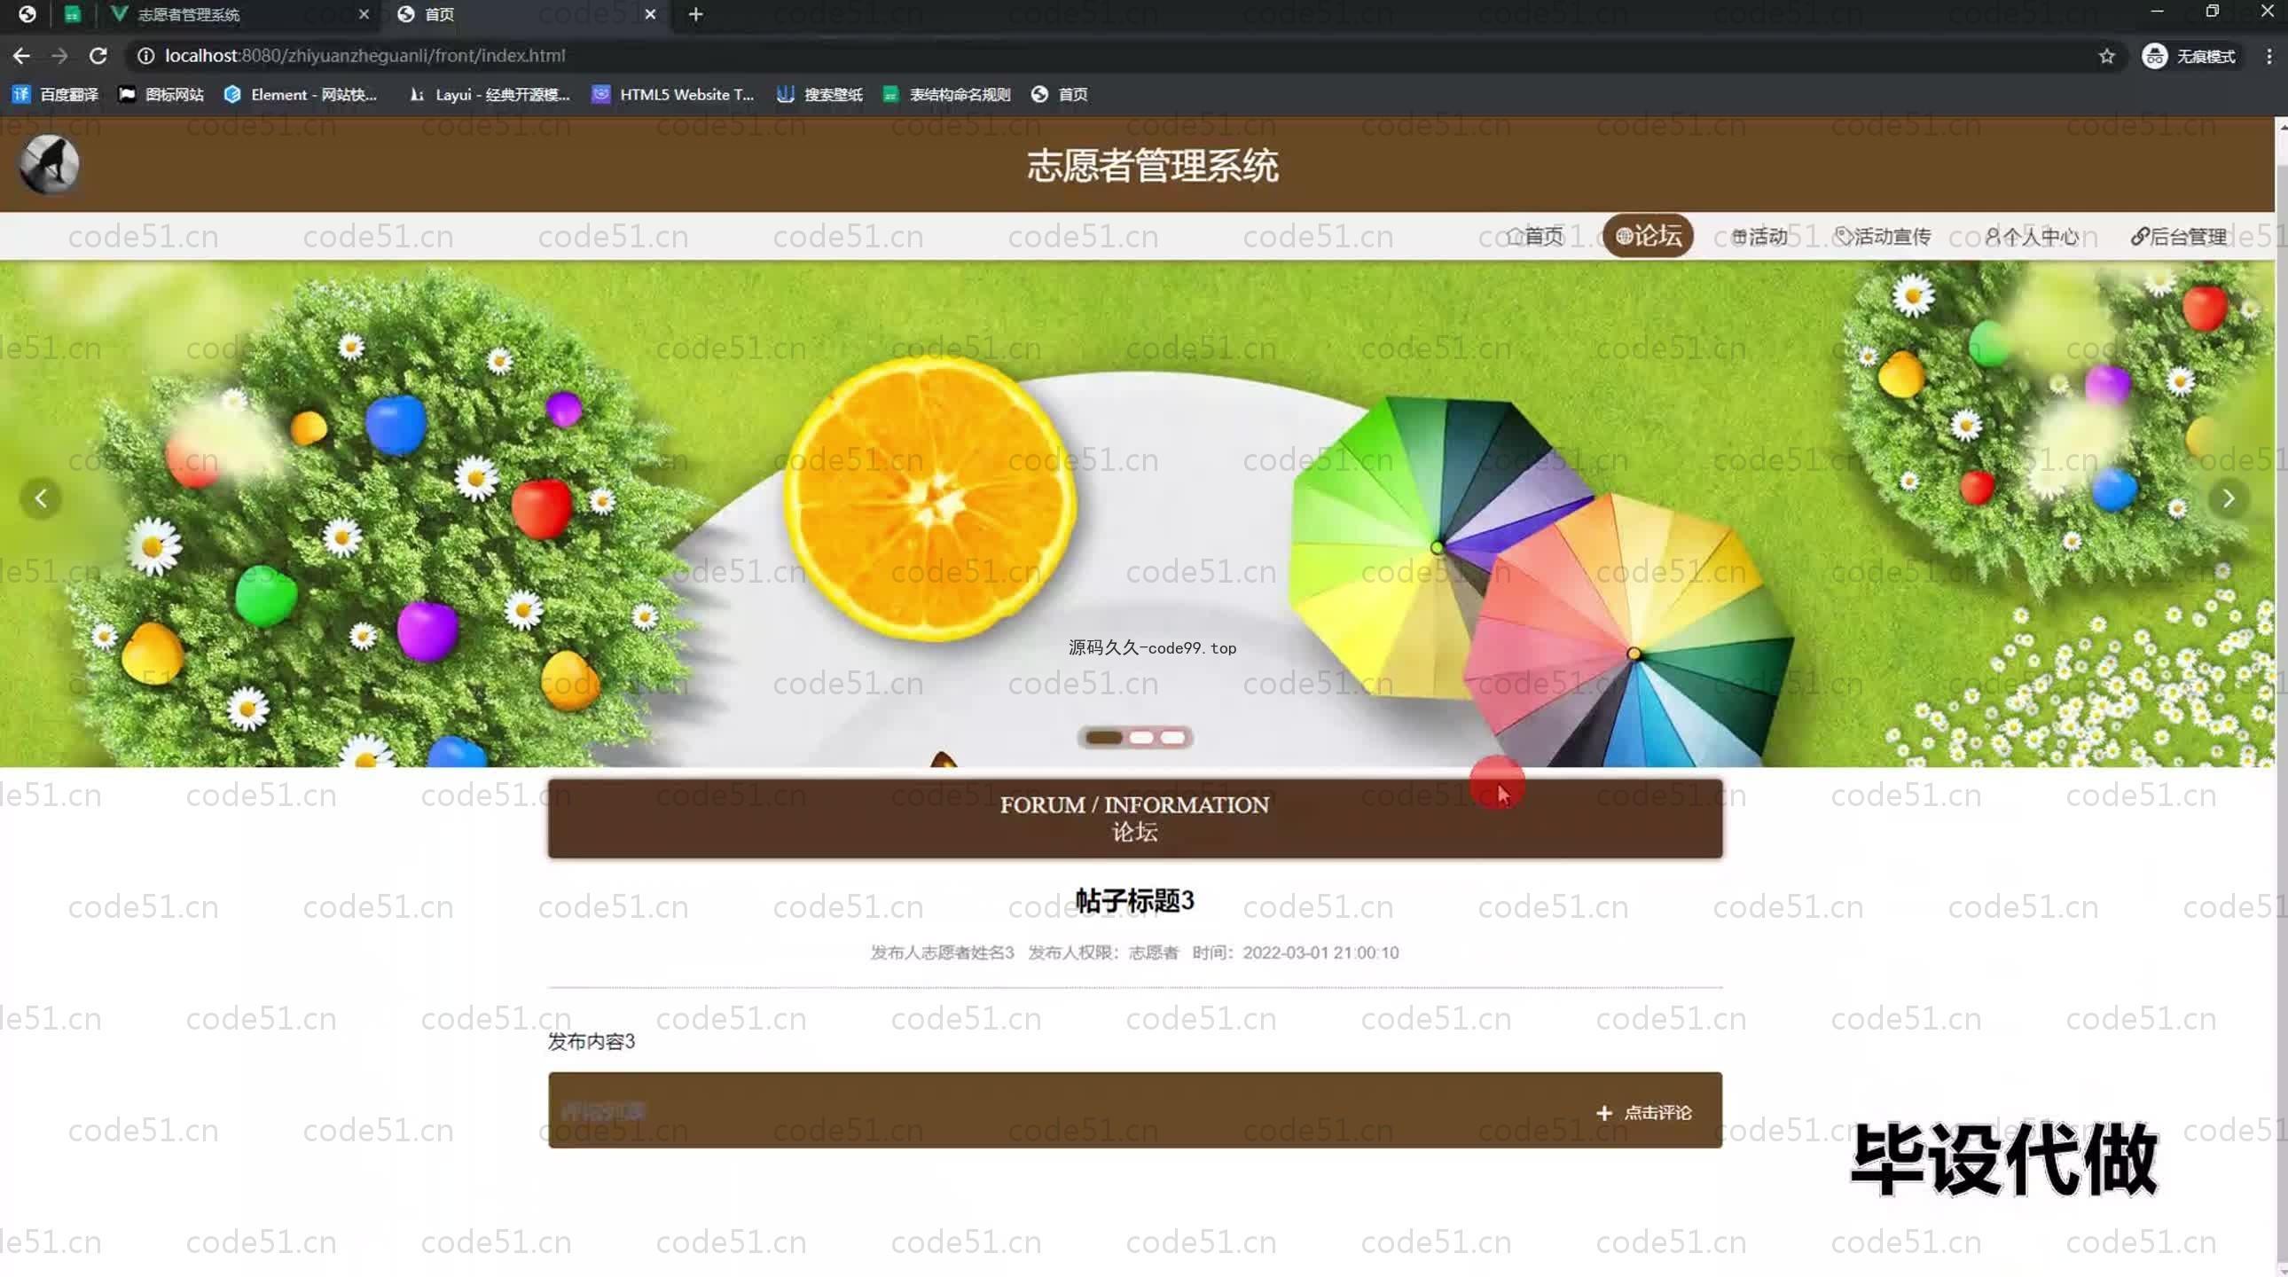Image resolution: width=2288 pixels, height=1277 pixels.
Task: Show next carousel slide with right arrow
Action: coord(2229,499)
